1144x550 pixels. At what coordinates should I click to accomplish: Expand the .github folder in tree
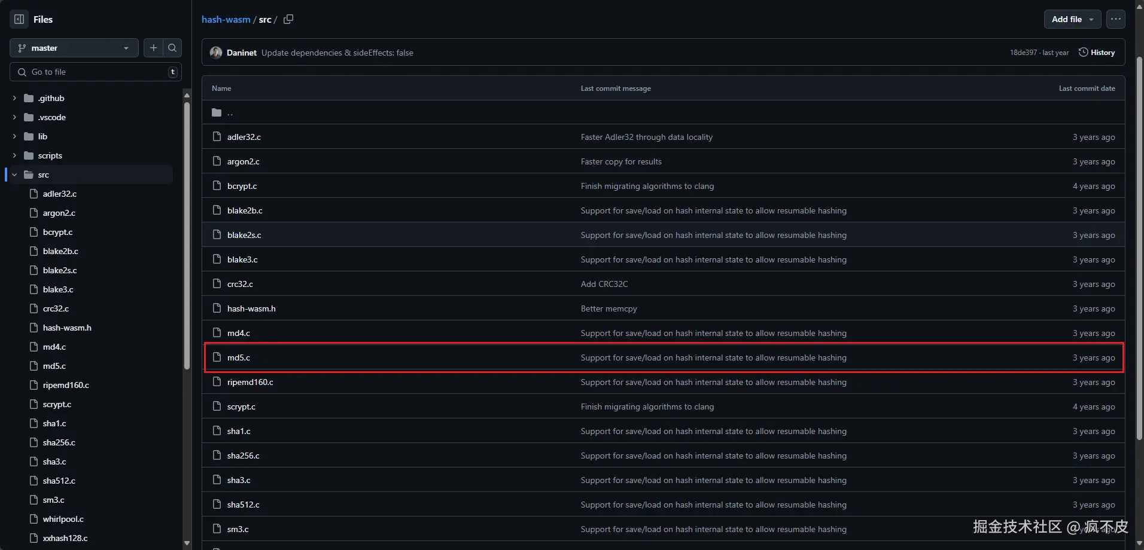pyautogui.click(x=14, y=98)
